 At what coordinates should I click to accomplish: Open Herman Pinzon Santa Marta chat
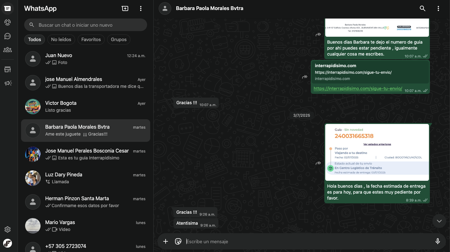tap(85, 202)
